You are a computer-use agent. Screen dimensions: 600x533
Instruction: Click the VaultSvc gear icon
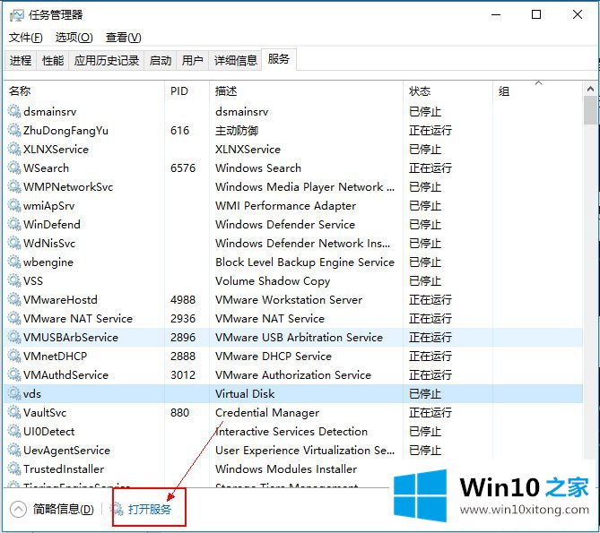pyautogui.click(x=14, y=412)
